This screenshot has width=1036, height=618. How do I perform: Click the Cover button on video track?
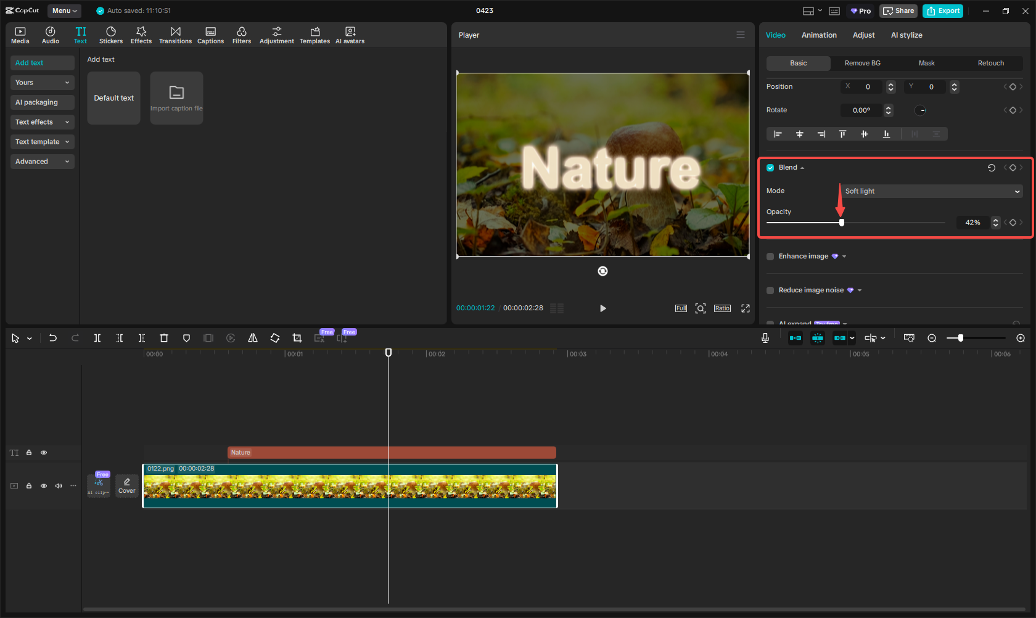tap(127, 485)
